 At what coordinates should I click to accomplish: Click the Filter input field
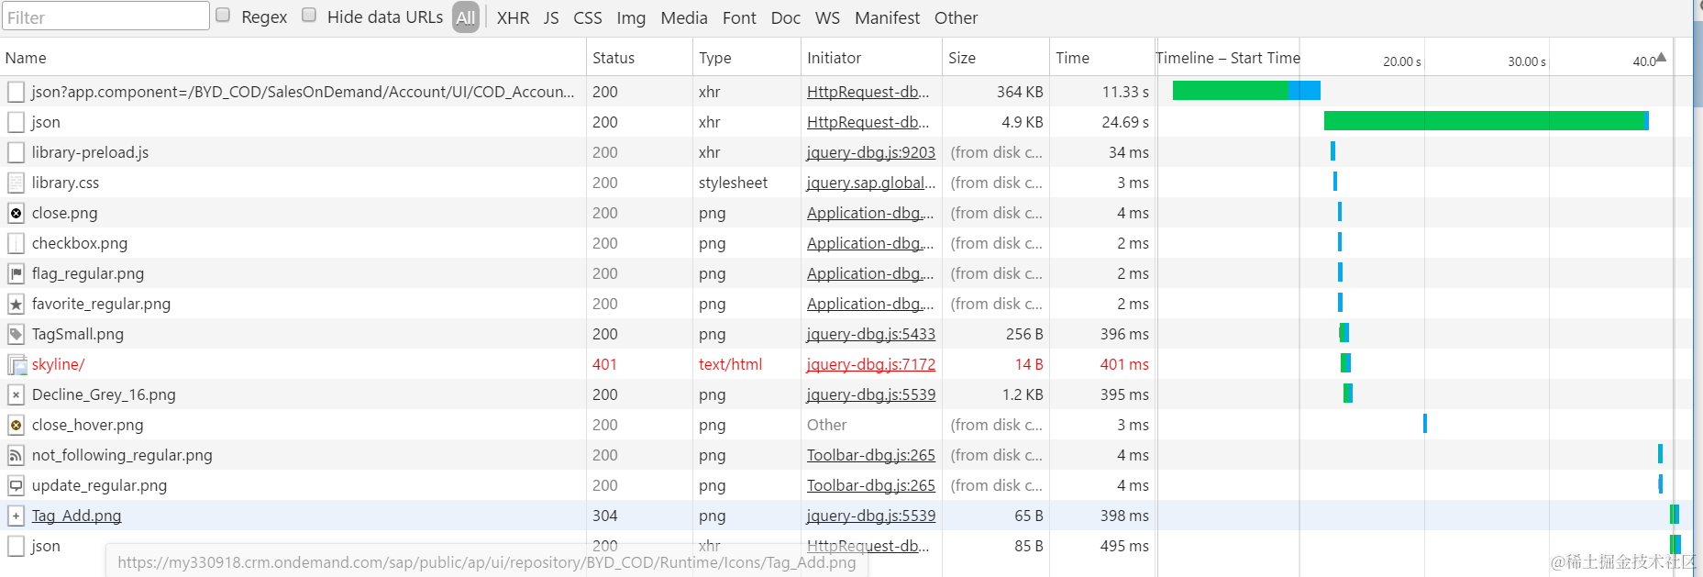106,17
